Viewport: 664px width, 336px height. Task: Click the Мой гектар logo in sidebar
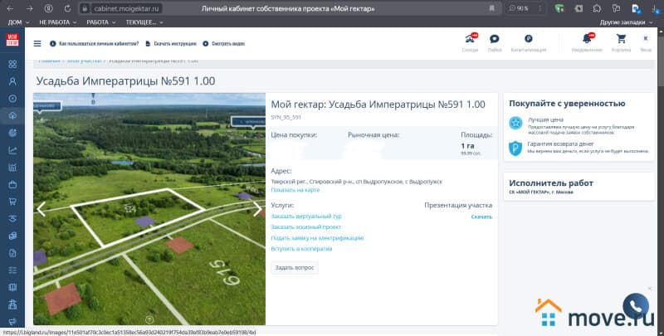click(x=12, y=40)
